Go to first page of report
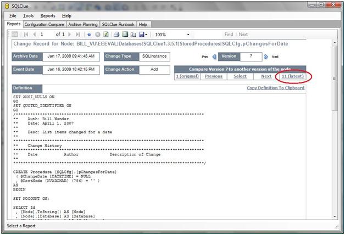 tap(26, 34)
